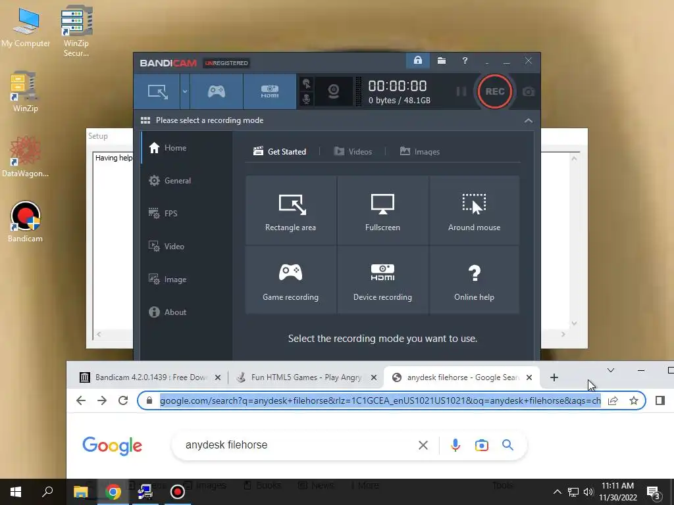This screenshot has width=674, height=505.
Task: Switch to the Get Started tab
Action: (x=280, y=152)
